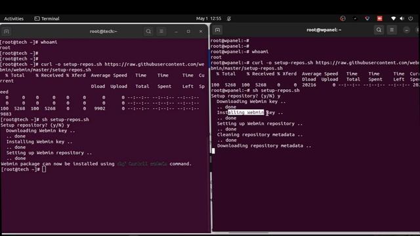The image size is (420, 236).
Task: Open hamburger menu in root@wpanel terminal
Action: pos(392,30)
